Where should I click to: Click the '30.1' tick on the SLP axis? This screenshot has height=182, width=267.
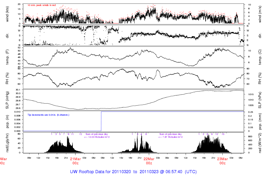coord(18,90)
